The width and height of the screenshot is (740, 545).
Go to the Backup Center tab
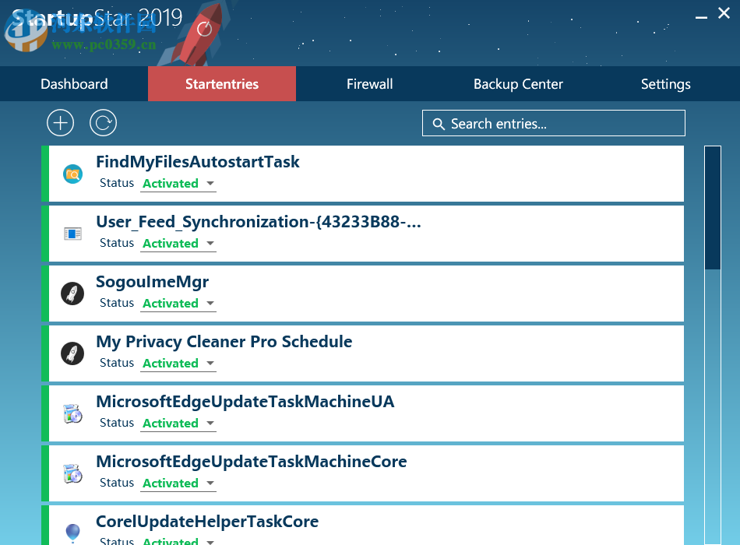(518, 84)
